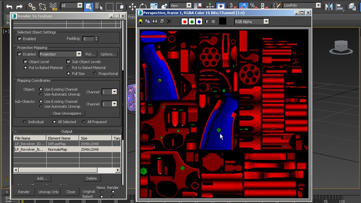Select the Individual radio button

24,122
